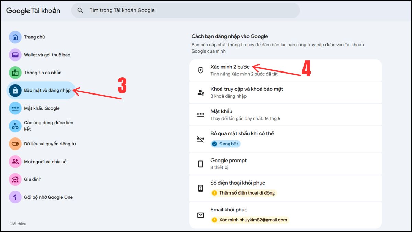Open the Mật khẩu row
This screenshot has width=412, height=232.
(x=285, y=115)
